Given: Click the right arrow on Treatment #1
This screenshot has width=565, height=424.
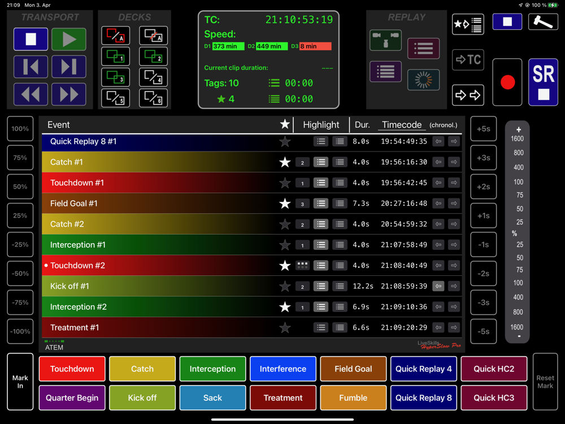Looking at the screenshot, I should tap(454, 328).
